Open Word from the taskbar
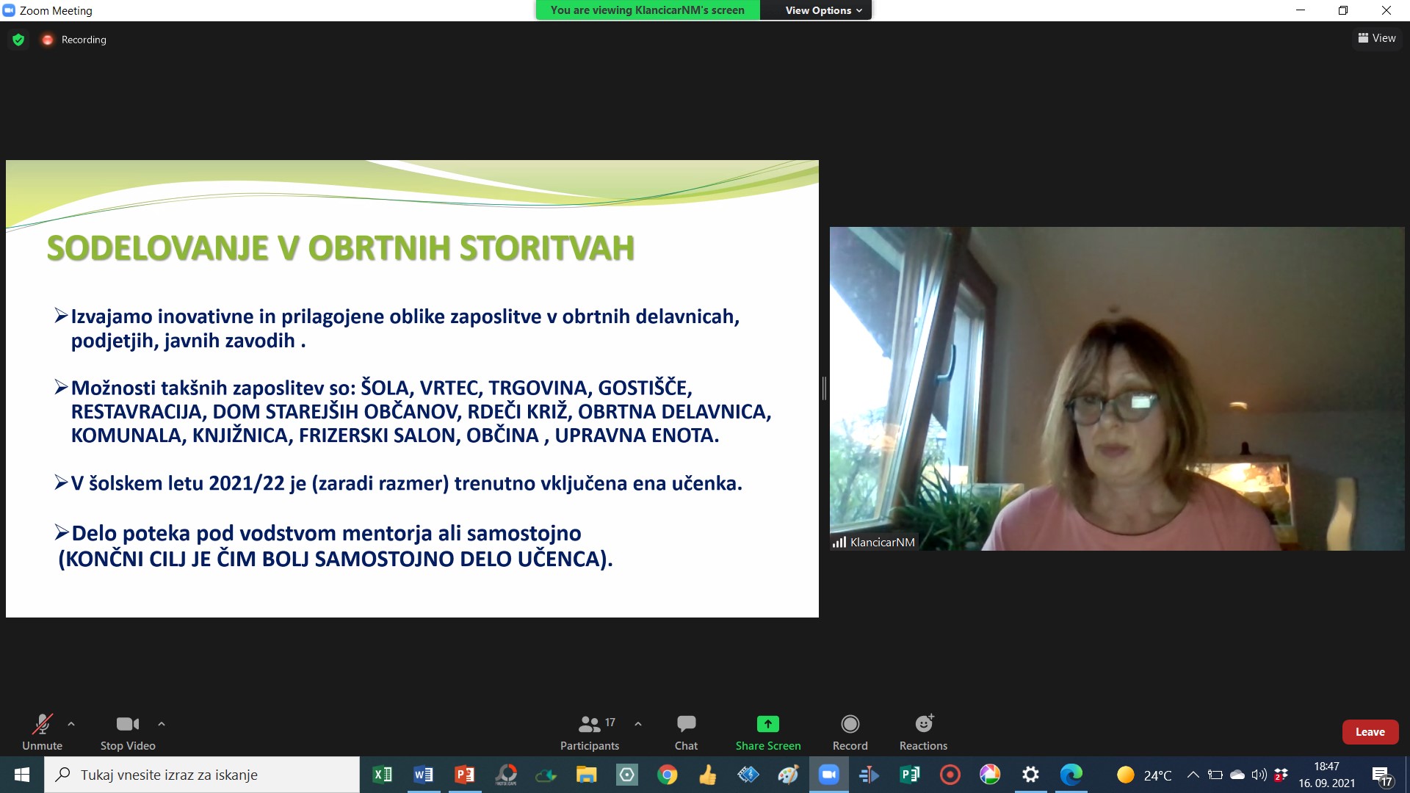Image resolution: width=1410 pixels, height=793 pixels. [424, 775]
